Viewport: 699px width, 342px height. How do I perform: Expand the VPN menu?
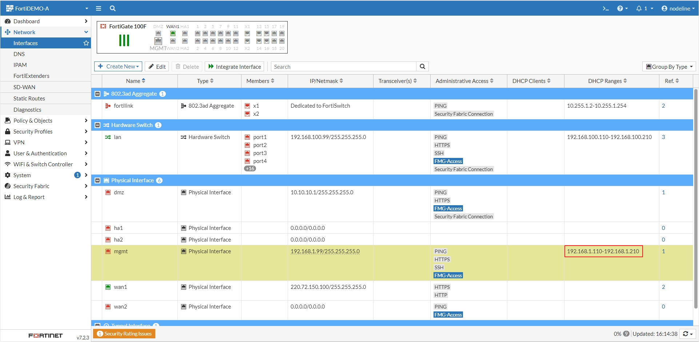tap(45, 142)
